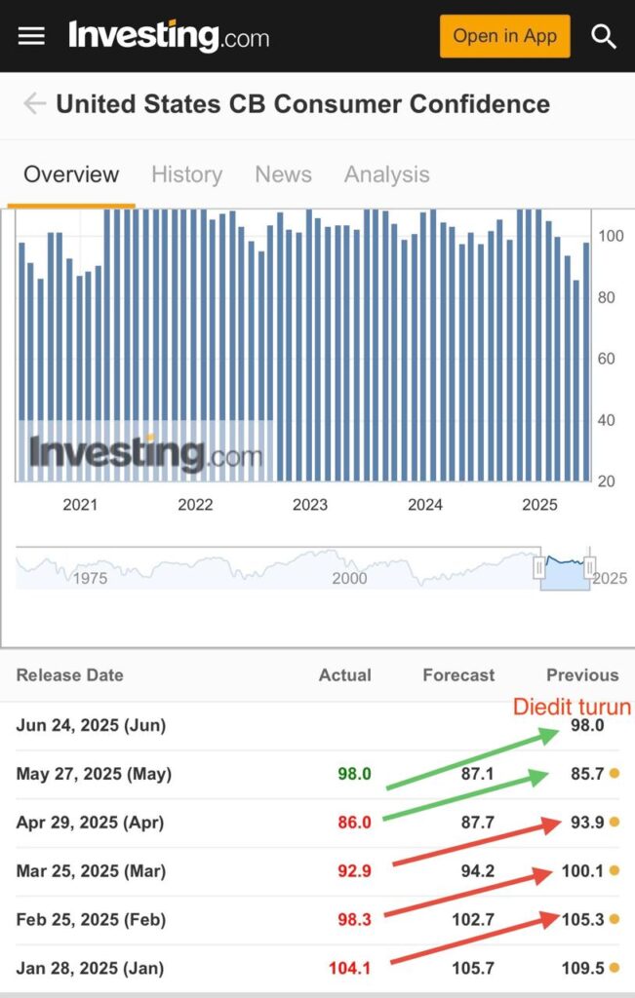Switch to the Overview tab
This screenshot has width=635, height=998.
(x=71, y=174)
